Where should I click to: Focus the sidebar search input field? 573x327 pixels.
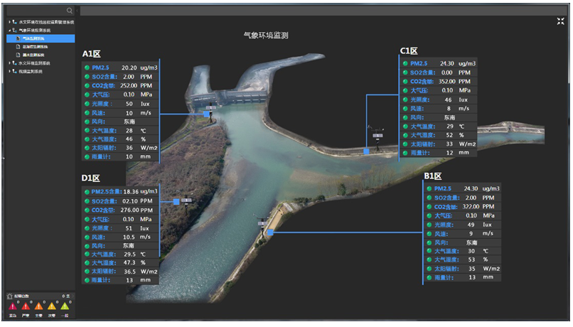36,11
